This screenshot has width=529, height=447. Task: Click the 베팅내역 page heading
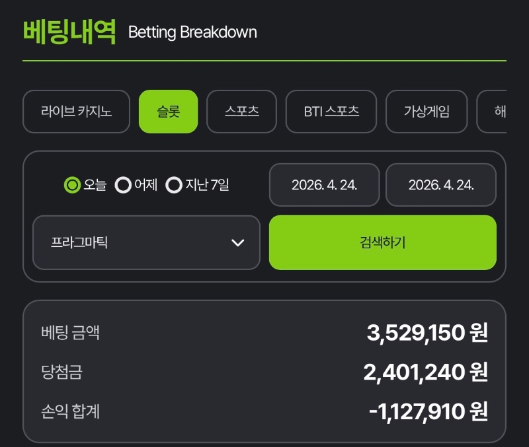[x=69, y=31]
